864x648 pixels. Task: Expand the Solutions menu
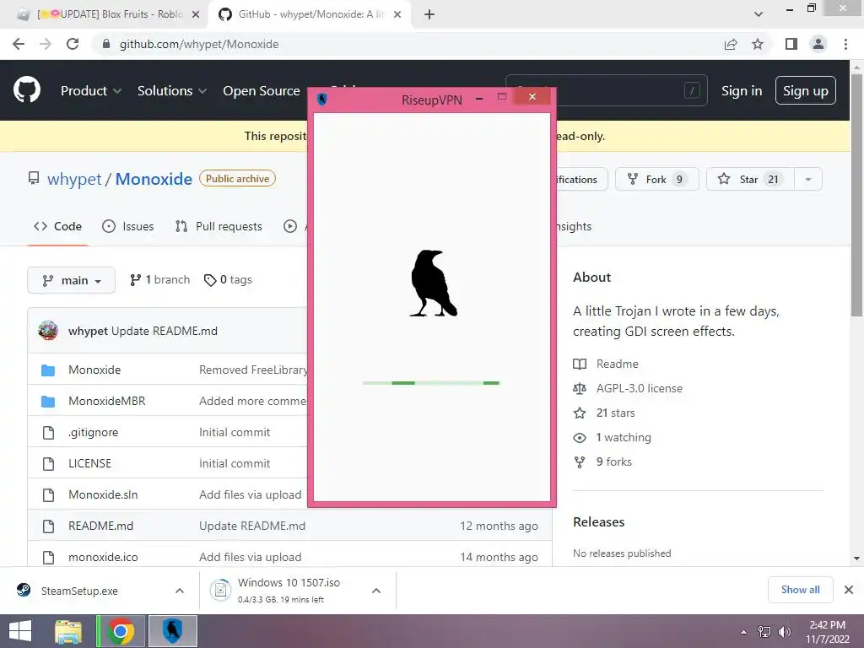[x=172, y=90]
